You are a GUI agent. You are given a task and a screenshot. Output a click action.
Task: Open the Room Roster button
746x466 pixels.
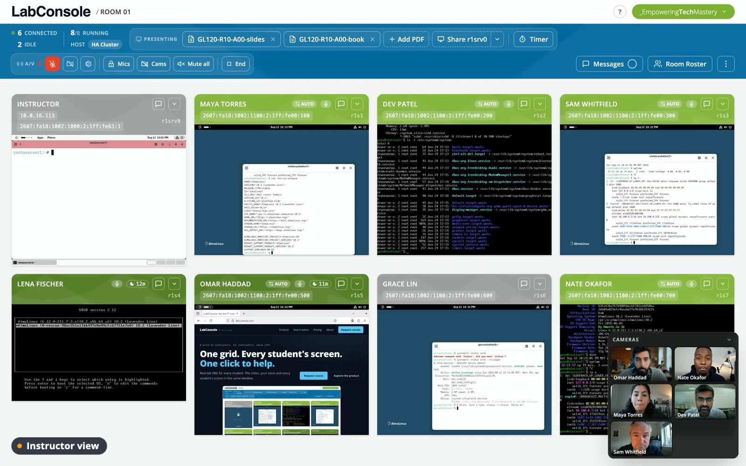click(x=680, y=64)
